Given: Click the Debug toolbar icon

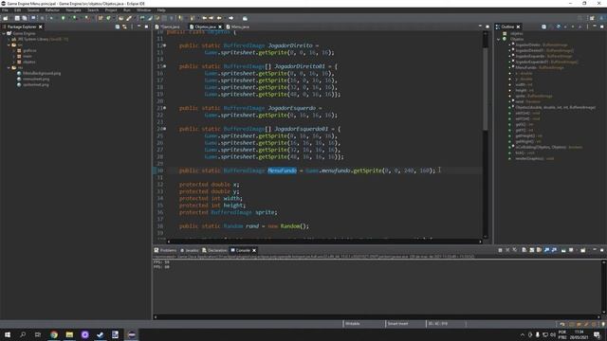Looking at the screenshot, I should (51, 18).
